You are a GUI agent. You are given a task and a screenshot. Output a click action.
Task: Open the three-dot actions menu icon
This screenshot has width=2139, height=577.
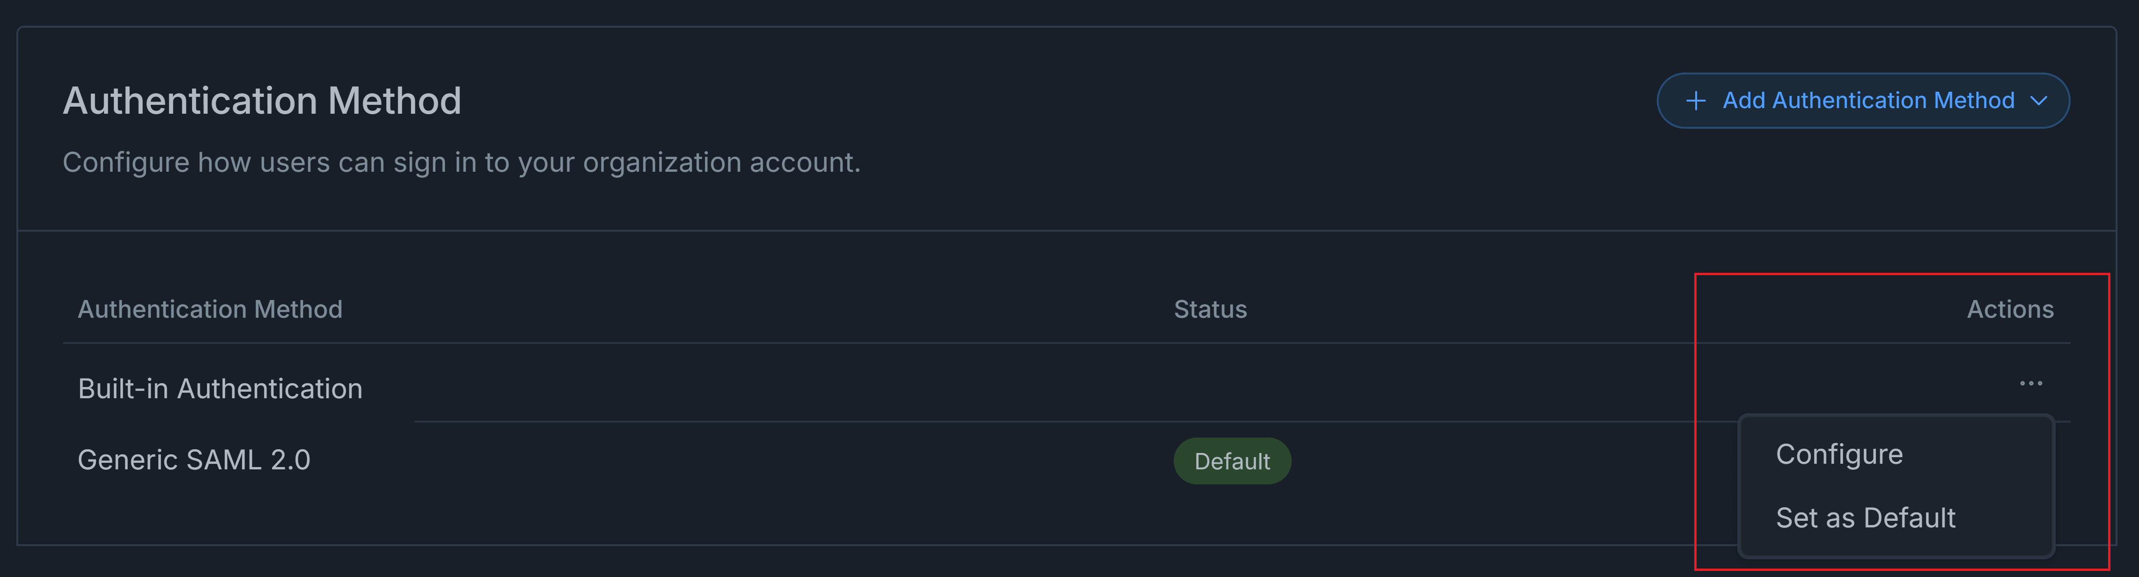pos(2030,384)
